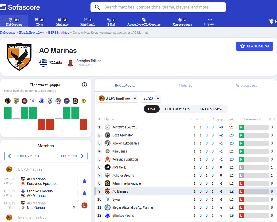Open the Μπέιζμπολ sport tab
277x222 pixels.
(x=88, y=22)
